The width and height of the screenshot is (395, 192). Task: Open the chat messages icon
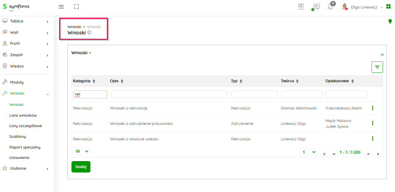coord(316,7)
